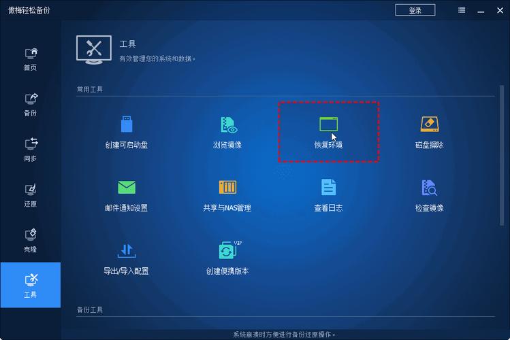Screen dimensions: 510x340
Task: Open the 克隆 (Clone) sidebar tab
Action: (x=31, y=241)
